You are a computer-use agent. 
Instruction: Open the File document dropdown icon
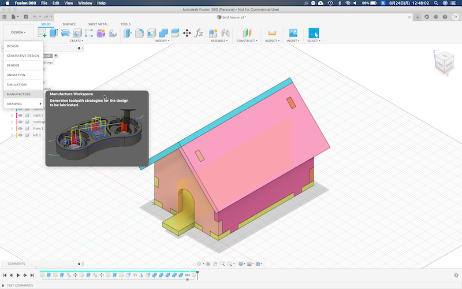15,17
